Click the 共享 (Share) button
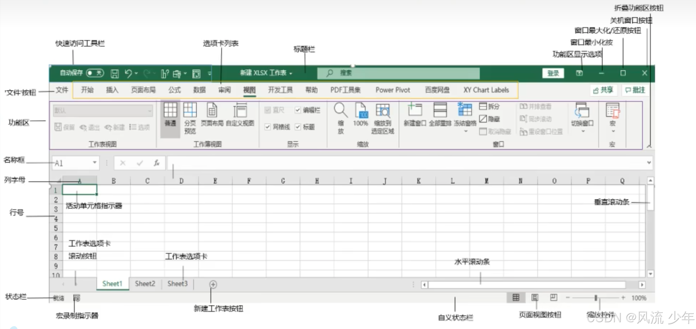The width and height of the screenshot is (696, 329). coord(604,90)
